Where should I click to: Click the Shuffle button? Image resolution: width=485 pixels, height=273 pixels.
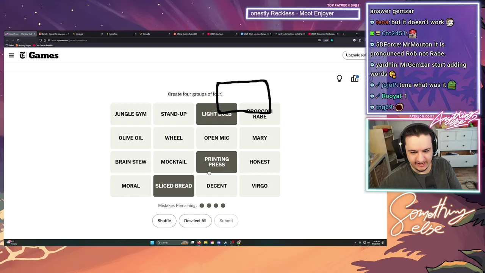(164, 221)
